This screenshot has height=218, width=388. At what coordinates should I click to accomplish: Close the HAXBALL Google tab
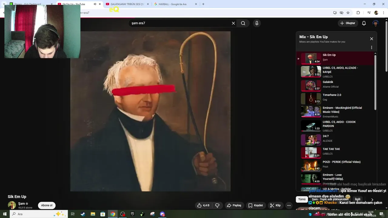point(196,4)
